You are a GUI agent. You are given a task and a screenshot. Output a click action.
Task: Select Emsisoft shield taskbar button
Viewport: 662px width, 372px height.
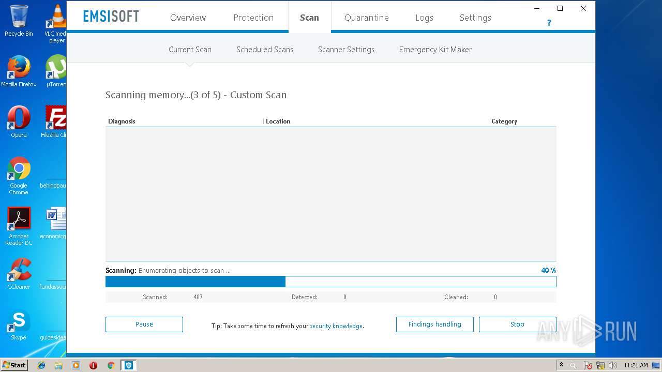[128, 365]
